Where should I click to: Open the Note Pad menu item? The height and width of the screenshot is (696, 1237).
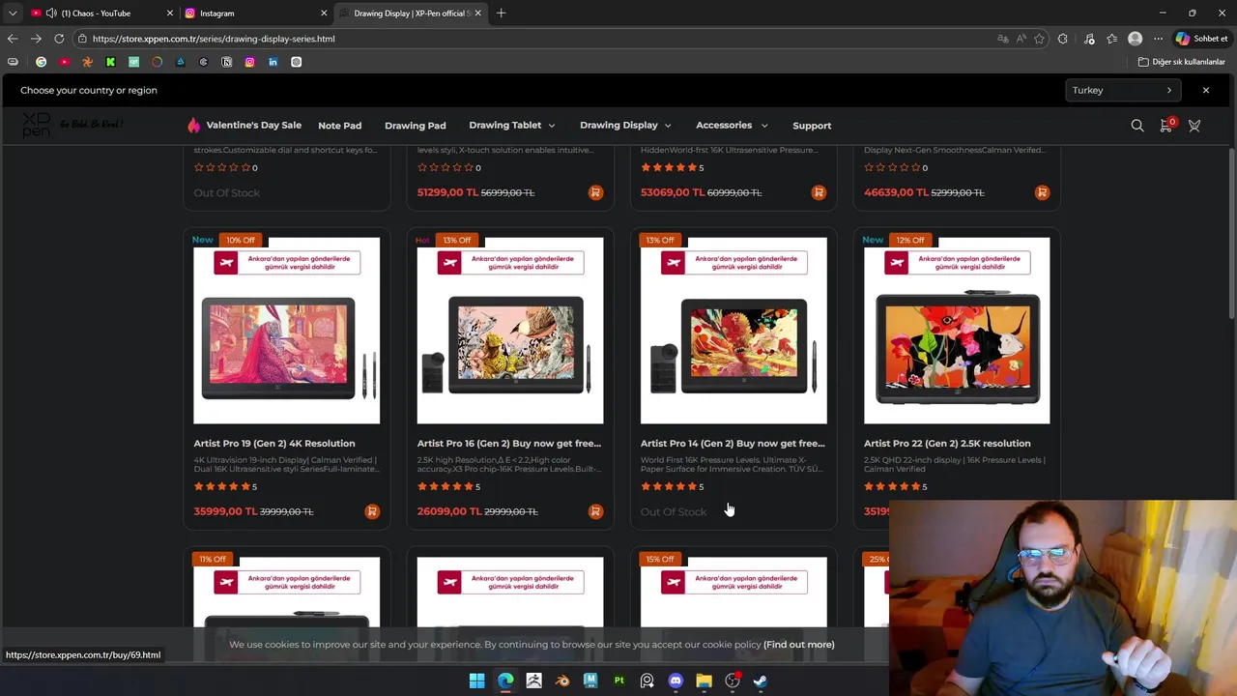(x=339, y=126)
